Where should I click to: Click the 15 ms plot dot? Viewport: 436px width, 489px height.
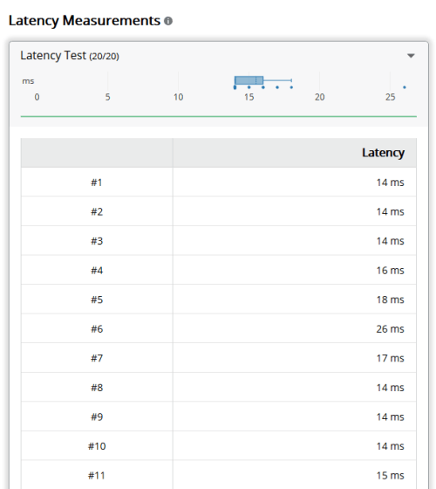tap(249, 87)
